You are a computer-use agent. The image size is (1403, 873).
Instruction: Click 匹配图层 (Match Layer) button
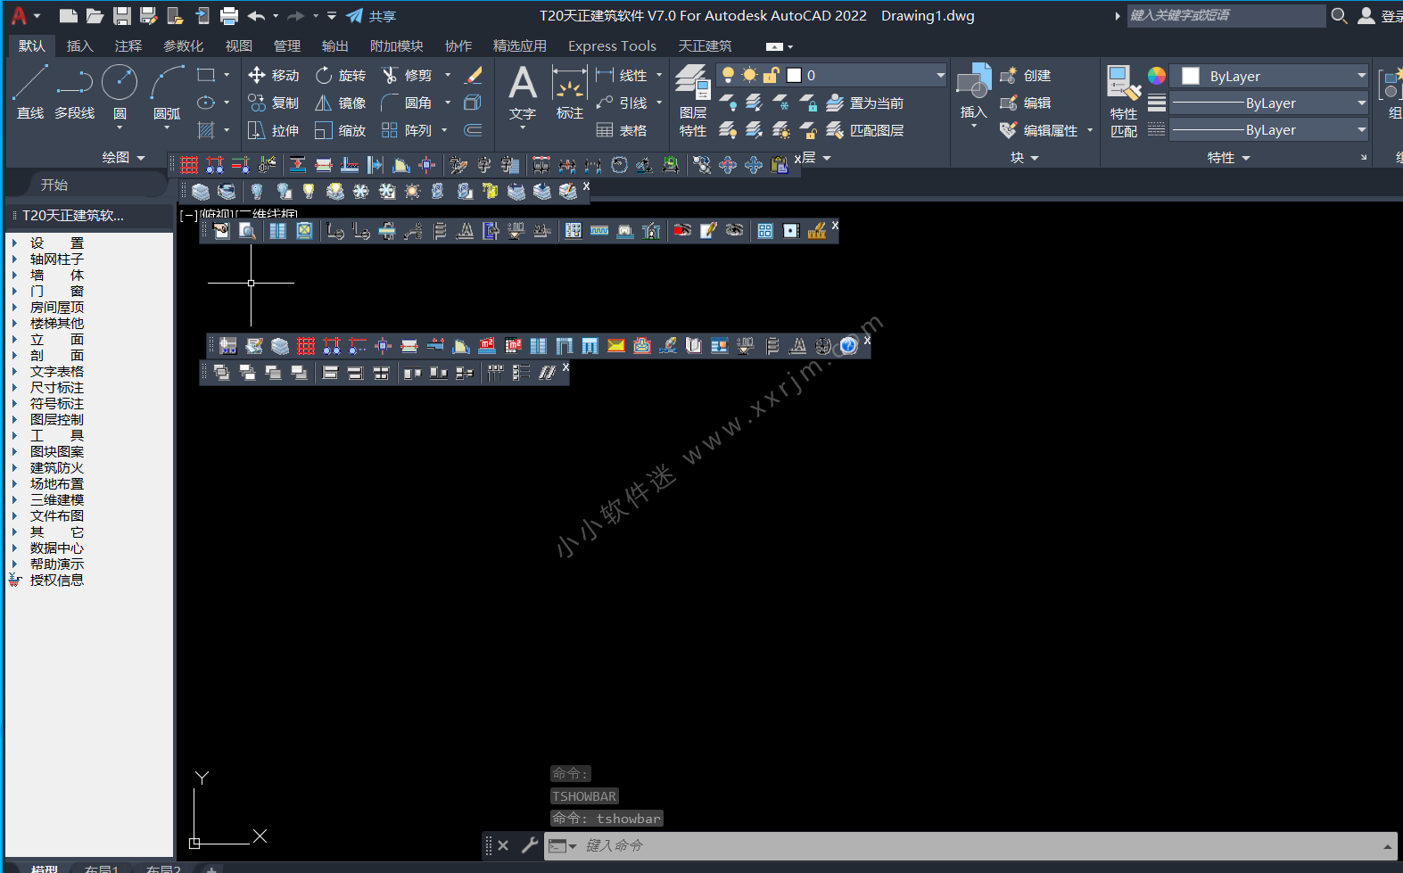point(865,130)
